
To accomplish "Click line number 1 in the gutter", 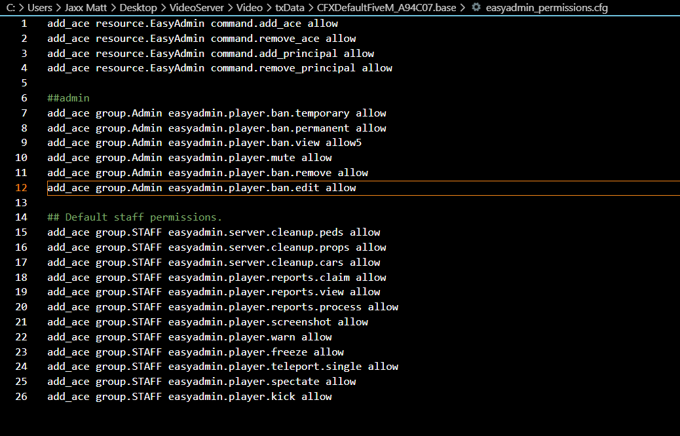I will point(24,24).
